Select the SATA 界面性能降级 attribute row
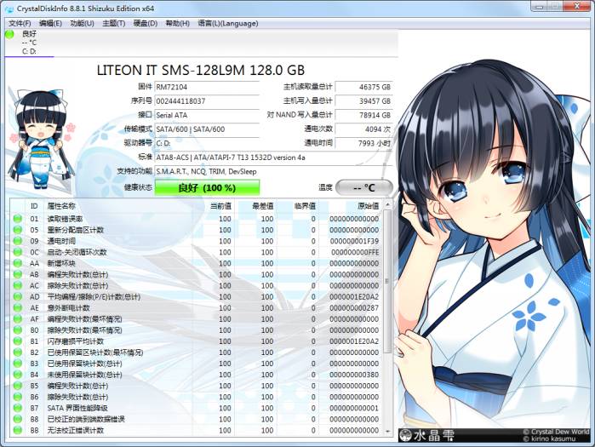 [x=197, y=408]
